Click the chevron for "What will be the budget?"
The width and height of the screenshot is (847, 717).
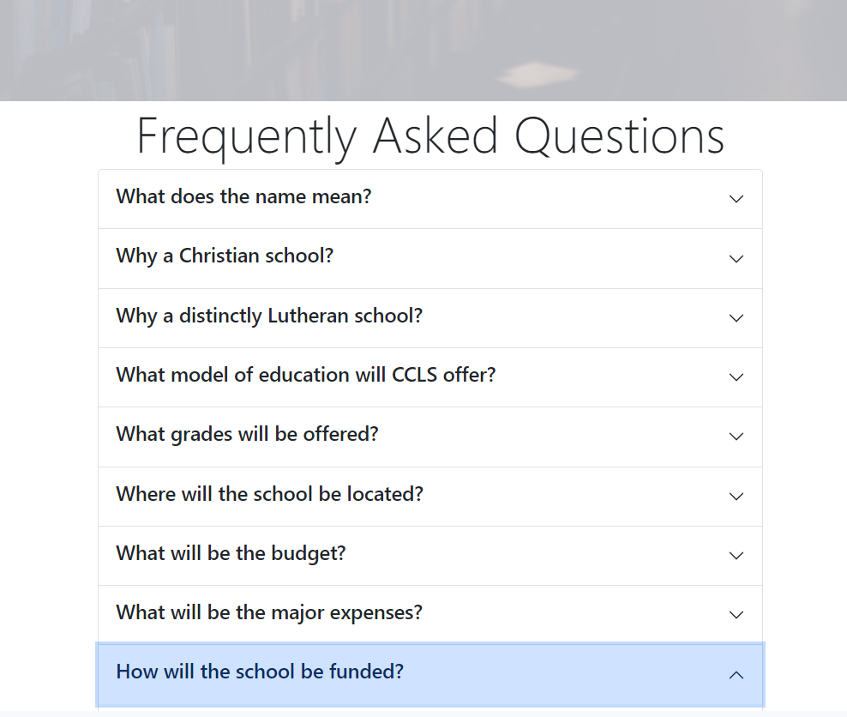pos(736,556)
